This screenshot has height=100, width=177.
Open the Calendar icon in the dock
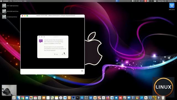coord(35,98)
